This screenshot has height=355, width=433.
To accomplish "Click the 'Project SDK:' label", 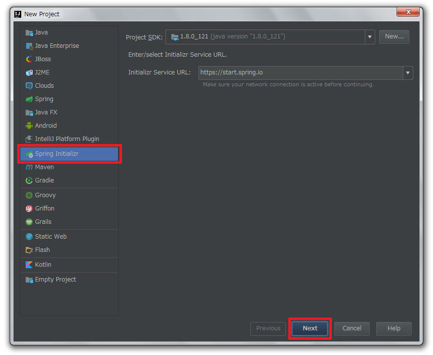I will (x=144, y=37).
